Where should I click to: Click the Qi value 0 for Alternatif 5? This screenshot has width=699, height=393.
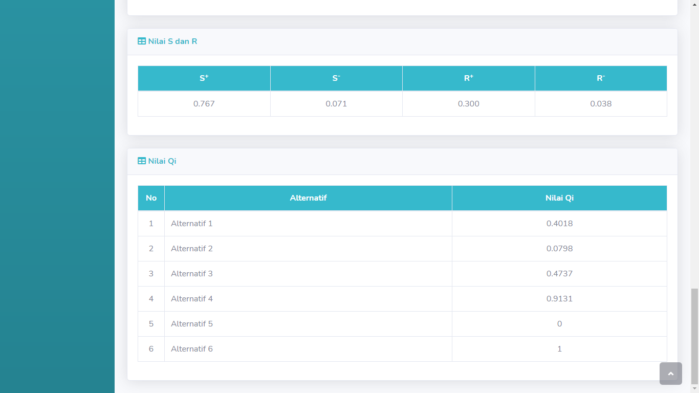pyautogui.click(x=559, y=323)
